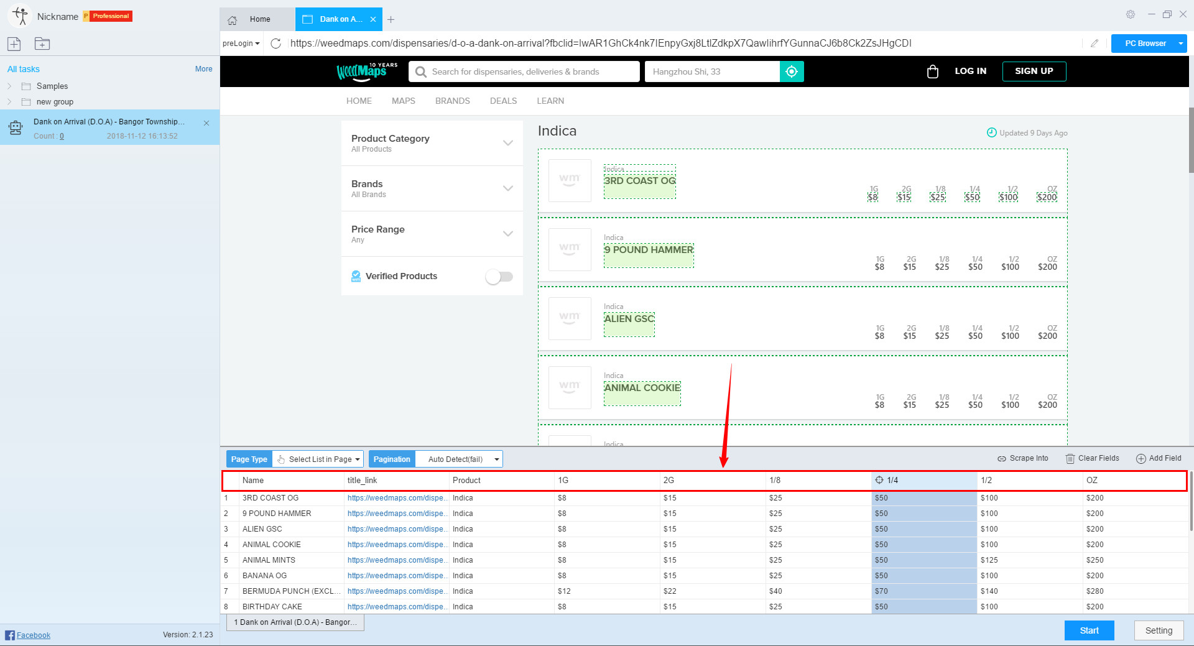
Task: Click the SIGN UP button
Action: (x=1034, y=72)
